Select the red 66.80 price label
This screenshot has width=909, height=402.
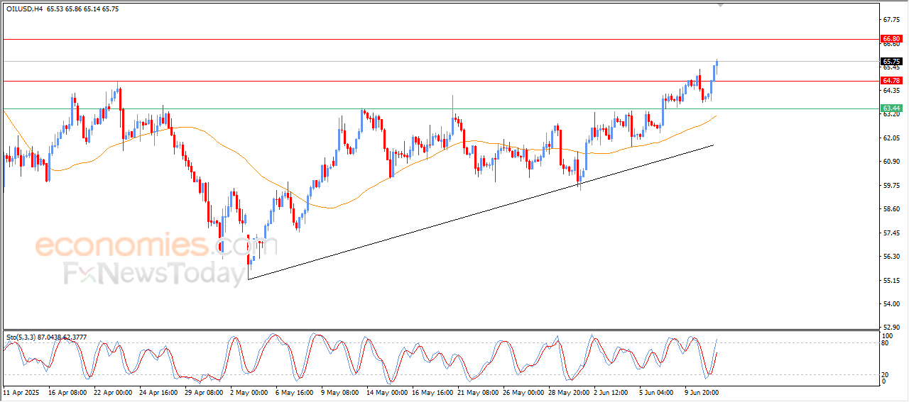tap(891, 39)
